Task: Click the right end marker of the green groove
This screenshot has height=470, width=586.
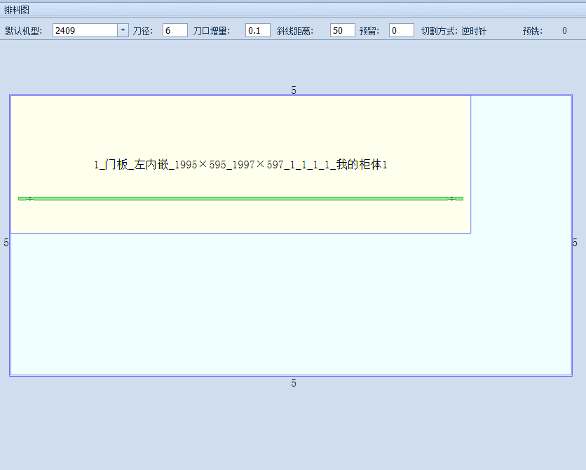Action: 452,199
